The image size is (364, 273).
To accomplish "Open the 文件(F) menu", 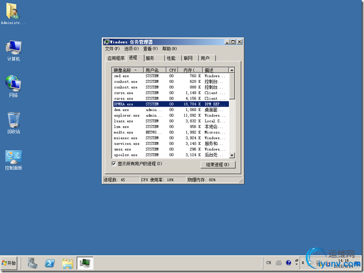I will (x=112, y=49).
